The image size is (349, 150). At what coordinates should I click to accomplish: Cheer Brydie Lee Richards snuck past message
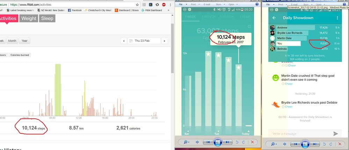[x=287, y=107]
